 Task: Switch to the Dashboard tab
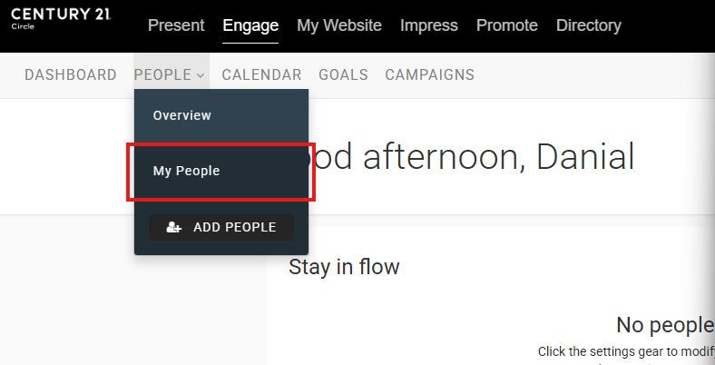click(x=71, y=74)
